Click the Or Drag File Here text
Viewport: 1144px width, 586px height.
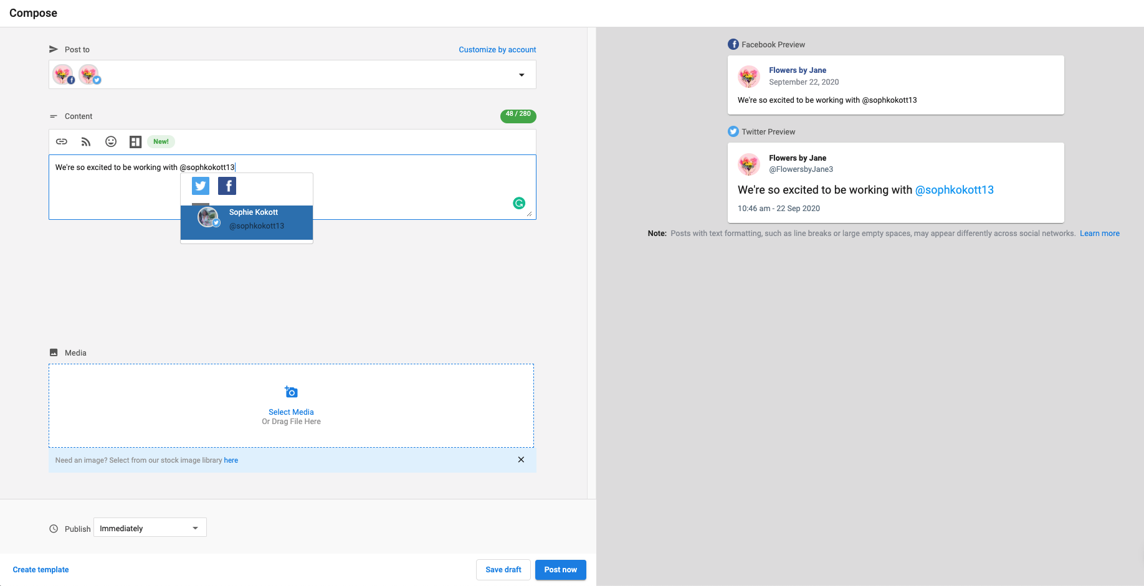click(291, 422)
